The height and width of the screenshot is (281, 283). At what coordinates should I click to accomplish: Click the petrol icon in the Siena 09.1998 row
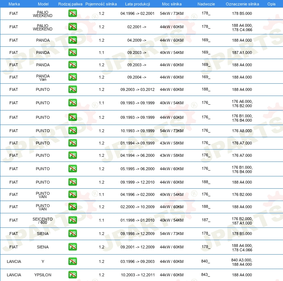[x=72, y=233]
